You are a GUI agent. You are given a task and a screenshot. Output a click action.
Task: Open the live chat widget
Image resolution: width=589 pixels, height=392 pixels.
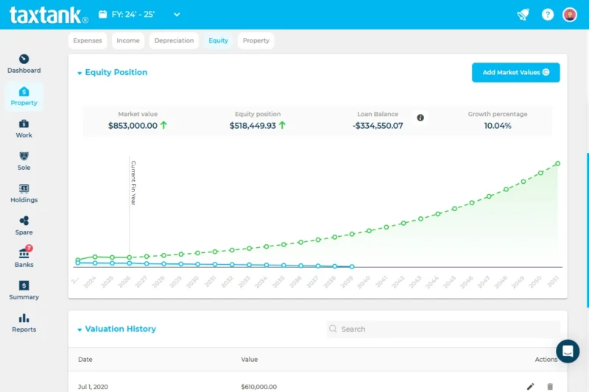coord(568,351)
